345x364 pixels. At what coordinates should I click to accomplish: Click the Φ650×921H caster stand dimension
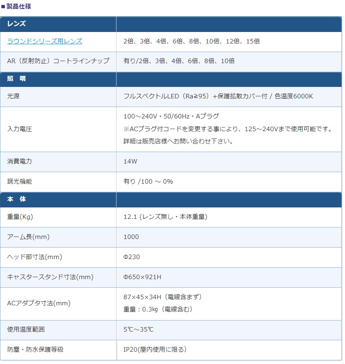(142, 277)
